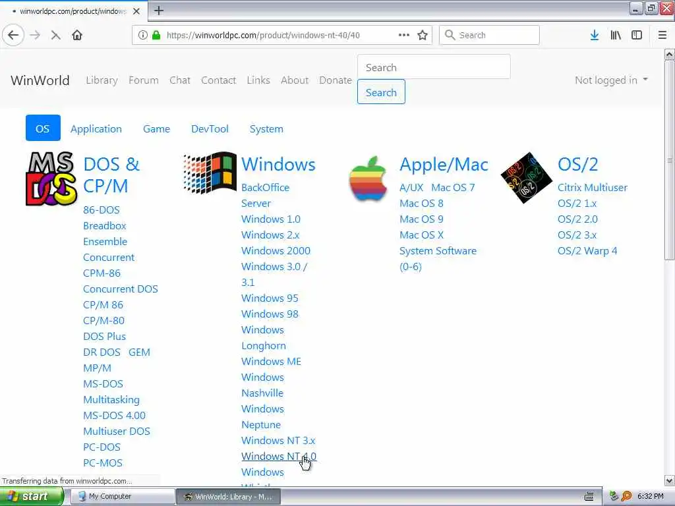Open the Citrix Multiuser link
Image resolution: width=675 pixels, height=506 pixels.
point(593,188)
